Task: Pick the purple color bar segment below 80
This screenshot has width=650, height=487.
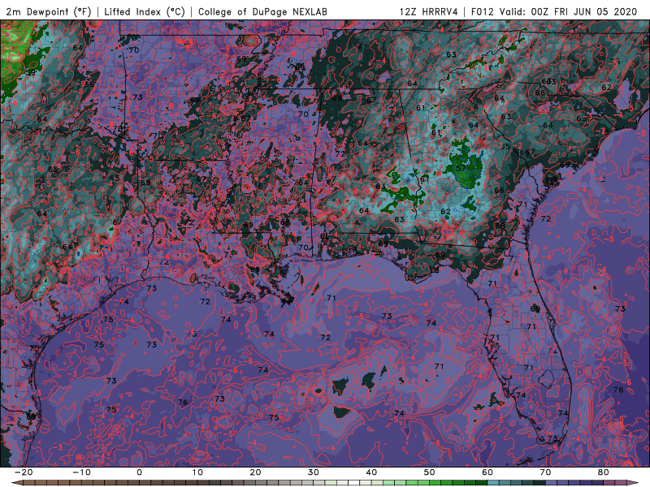Action: [609, 482]
